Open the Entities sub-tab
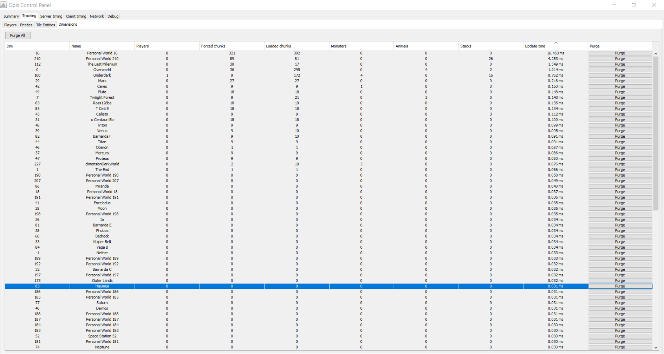 click(x=26, y=25)
